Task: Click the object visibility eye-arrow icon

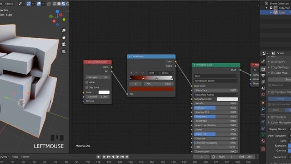Action: click(x=20, y=4)
